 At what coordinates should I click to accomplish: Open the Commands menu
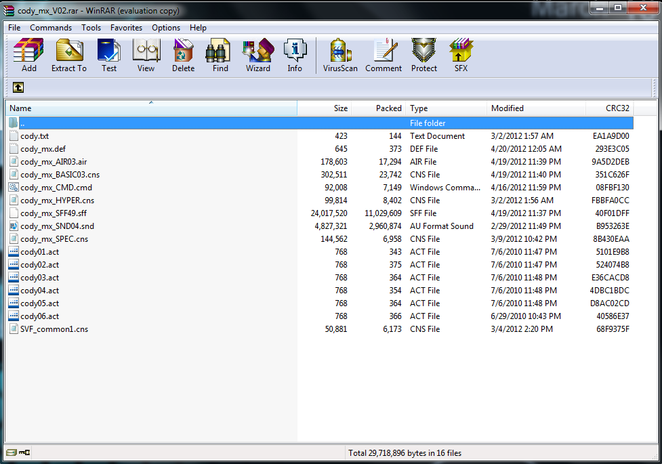pos(51,28)
